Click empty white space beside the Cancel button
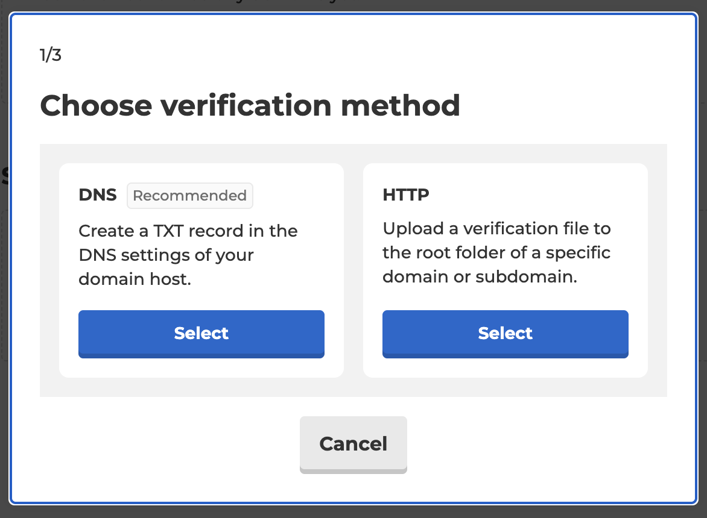707x518 pixels. pyautogui.click(x=541, y=445)
